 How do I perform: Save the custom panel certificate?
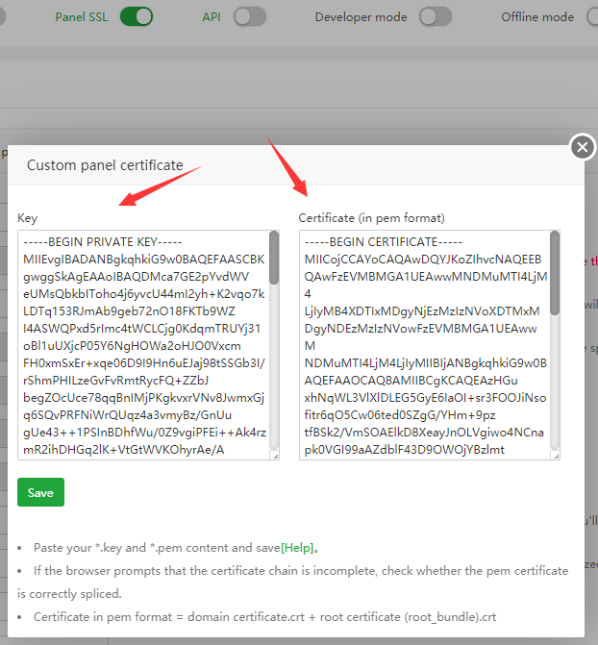pyautogui.click(x=40, y=492)
